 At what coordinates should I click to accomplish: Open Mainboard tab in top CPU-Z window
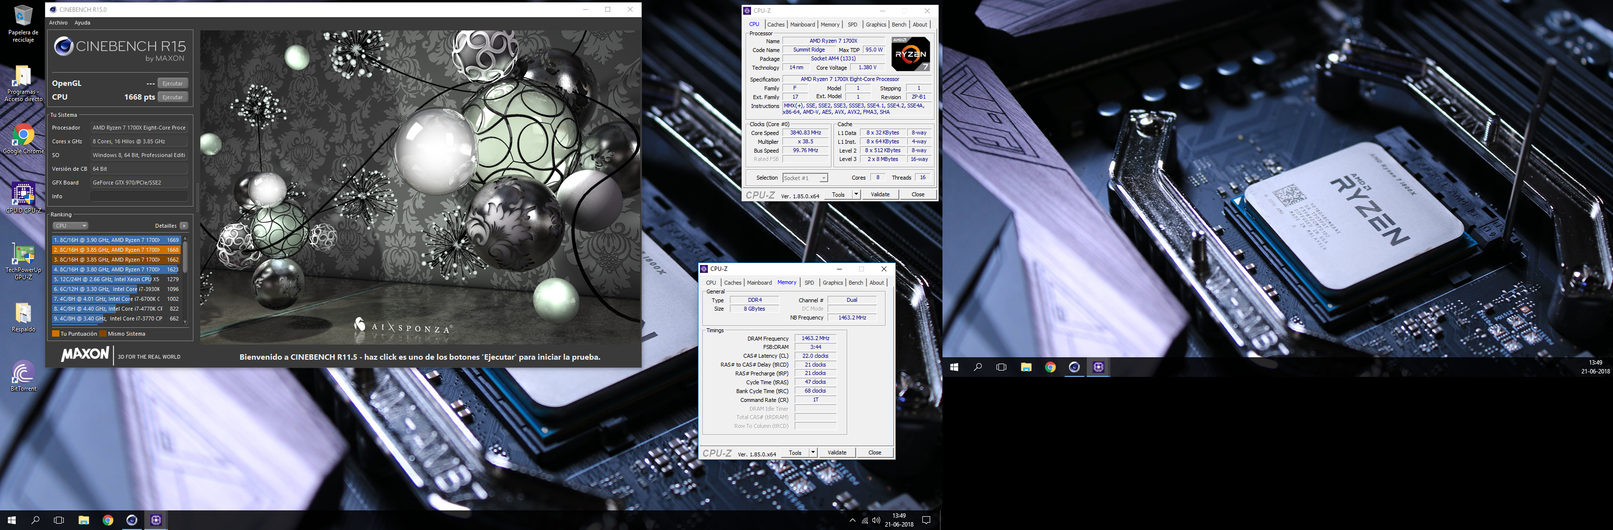point(802,25)
